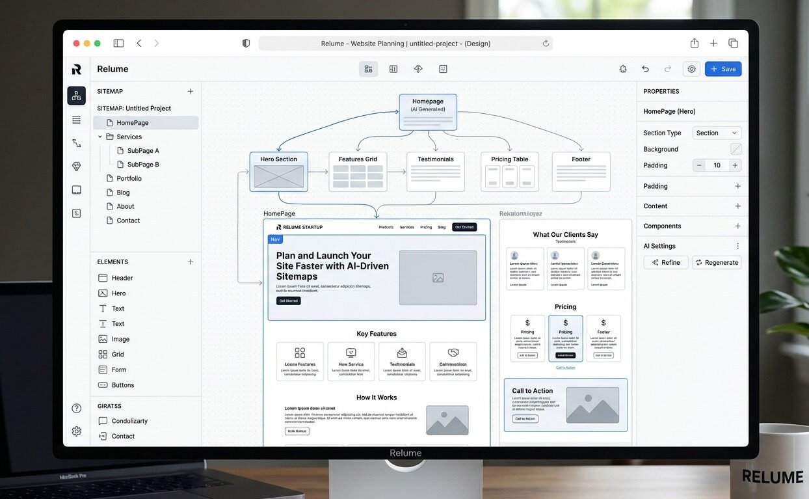Screen dimensions: 809x499
Task: Reload the page in the address bar
Action: (546, 44)
